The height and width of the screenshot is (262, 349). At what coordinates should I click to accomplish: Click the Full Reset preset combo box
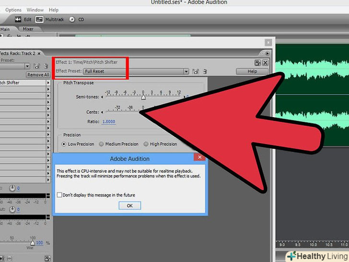(136, 71)
